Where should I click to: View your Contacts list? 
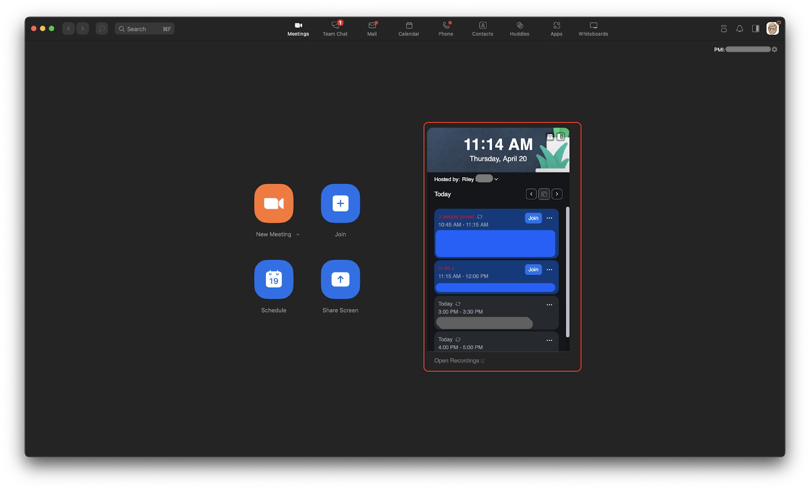(x=482, y=28)
